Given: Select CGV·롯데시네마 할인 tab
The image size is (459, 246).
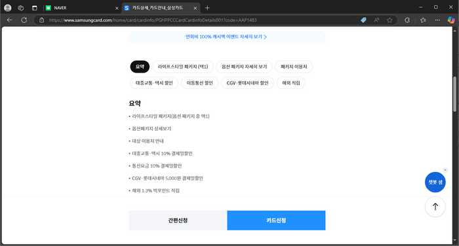Looking at the screenshot, I should click(x=247, y=83).
